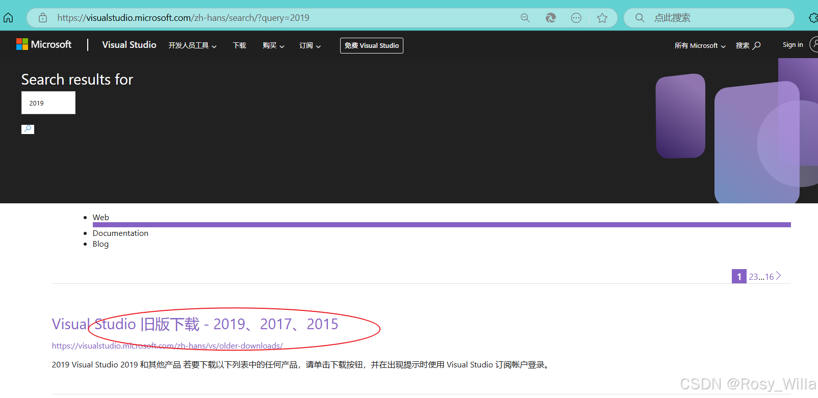Focus the browser search box 点此搜索
The width and height of the screenshot is (818, 398).
[709, 18]
